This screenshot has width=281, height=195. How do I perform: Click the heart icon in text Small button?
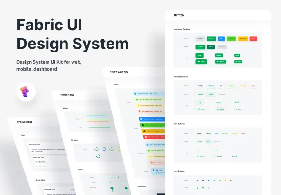tap(232, 156)
